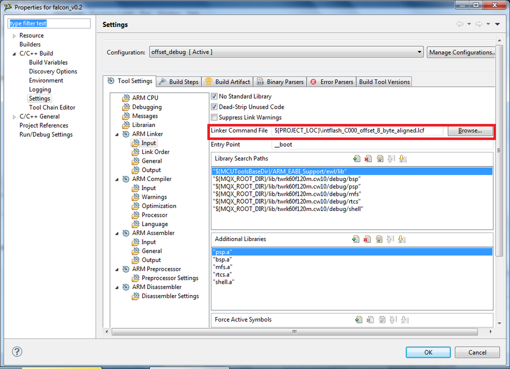Expand the Resource tree node

(14, 36)
